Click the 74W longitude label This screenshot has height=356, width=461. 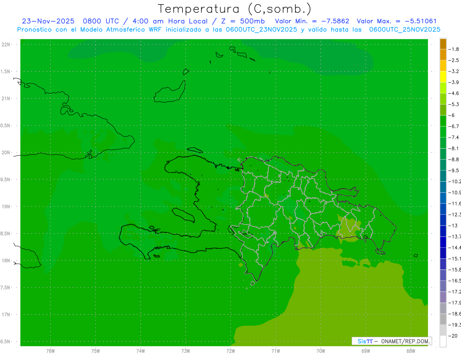[x=141, y=351]
